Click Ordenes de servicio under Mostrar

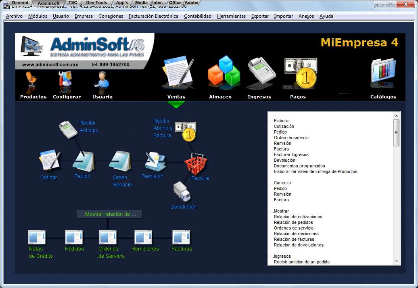[293, 228]
